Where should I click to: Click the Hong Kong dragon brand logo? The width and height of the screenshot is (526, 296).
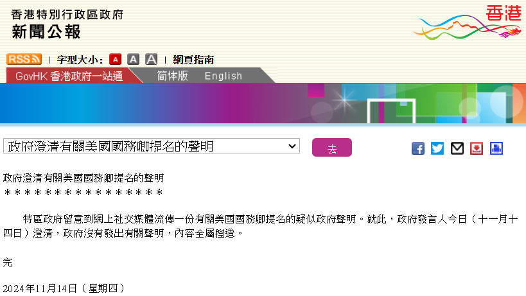click(468, 24)
